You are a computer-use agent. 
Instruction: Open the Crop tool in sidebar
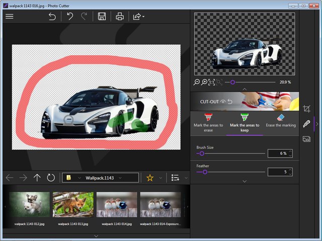point(306,108)
